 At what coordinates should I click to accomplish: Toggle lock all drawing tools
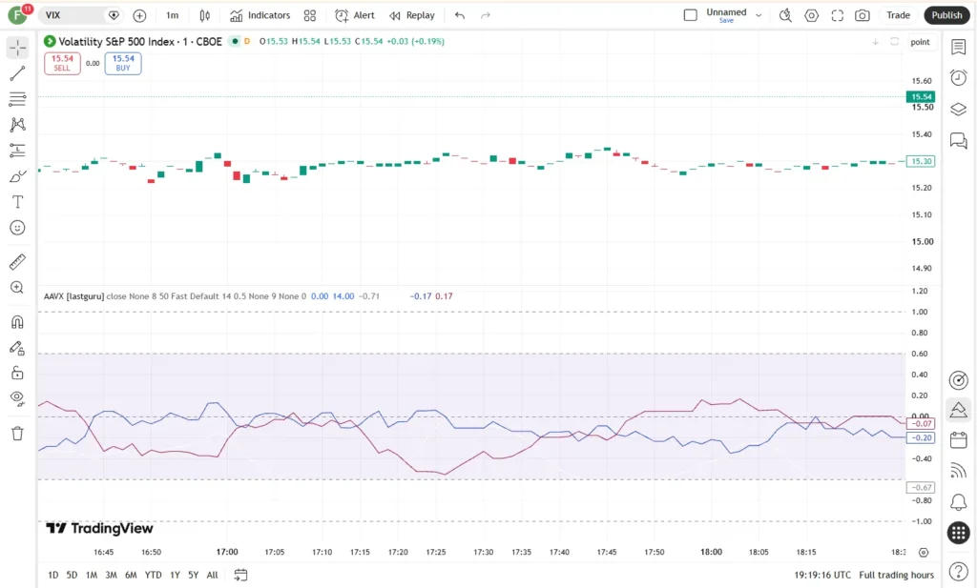(17, 374)
